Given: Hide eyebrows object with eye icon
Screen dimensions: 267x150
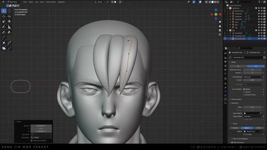Looking at the screenshot, I should [x=262, y=17].
